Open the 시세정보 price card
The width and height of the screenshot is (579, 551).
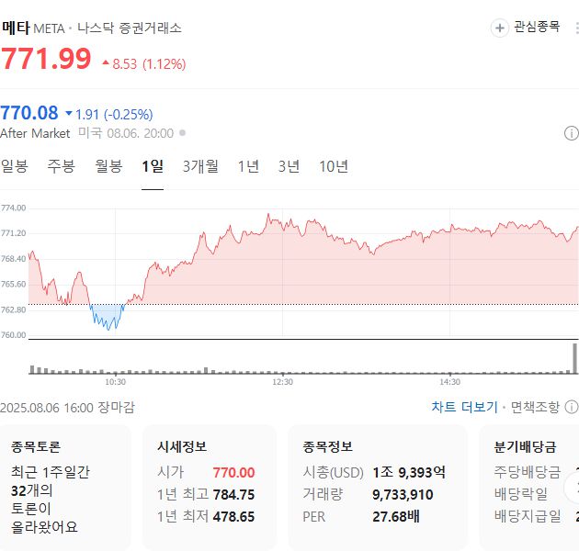tap(210, 487)
